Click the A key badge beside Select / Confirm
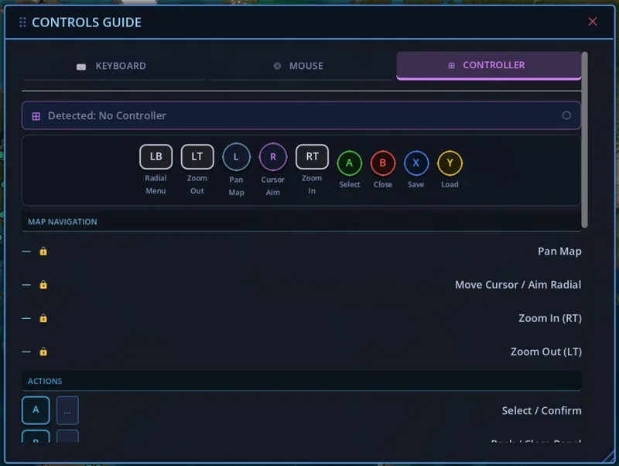 click(x=36, y=410)
